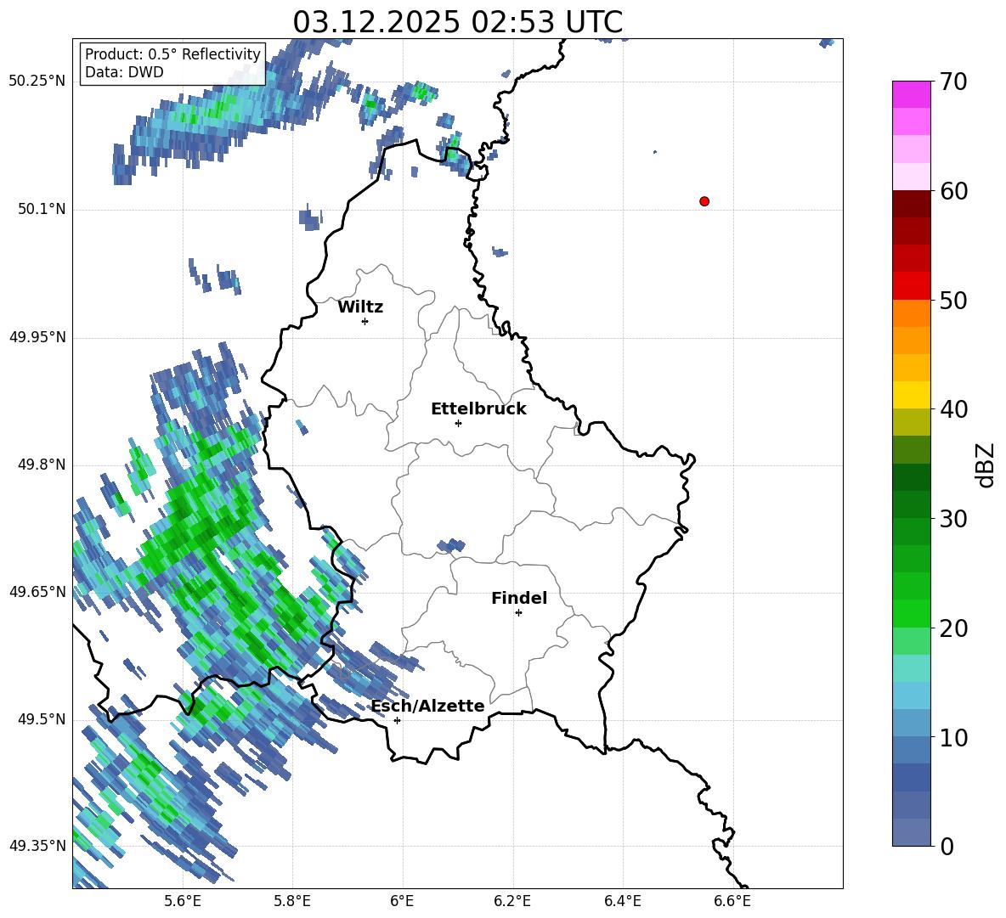Image resolution: width=1006 pixels, height=918 pixels.
Task: Click the 50.1°N latitude label
Action: 41,209
